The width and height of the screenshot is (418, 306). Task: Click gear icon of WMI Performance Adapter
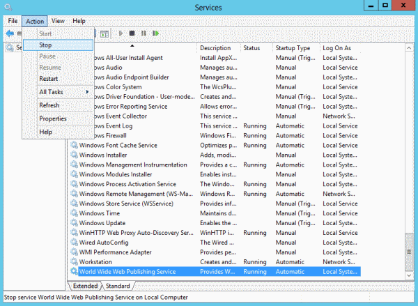(x=74, y=252)
